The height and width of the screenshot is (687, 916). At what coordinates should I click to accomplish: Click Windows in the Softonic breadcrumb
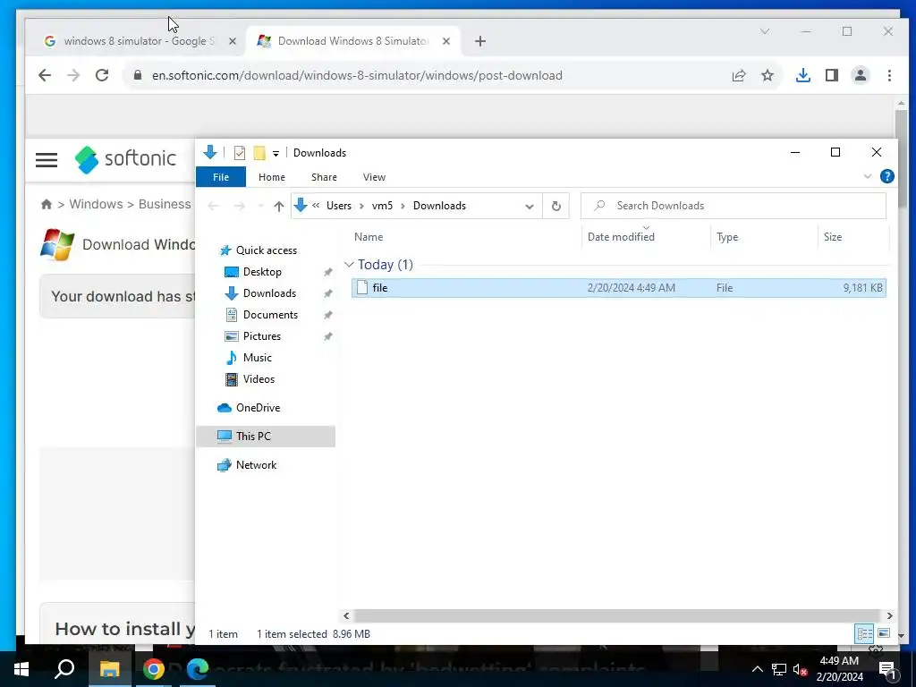tap(96, 205)
